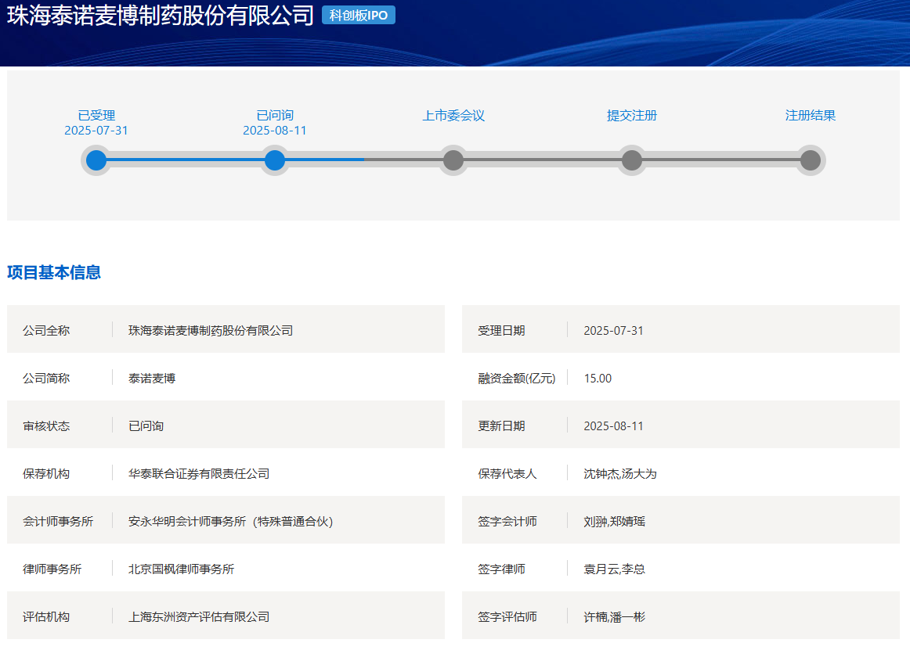Click the 2025-08-11 date under 已问询
Viewport: 910px width, 650px height.
(x=275, y=131)
